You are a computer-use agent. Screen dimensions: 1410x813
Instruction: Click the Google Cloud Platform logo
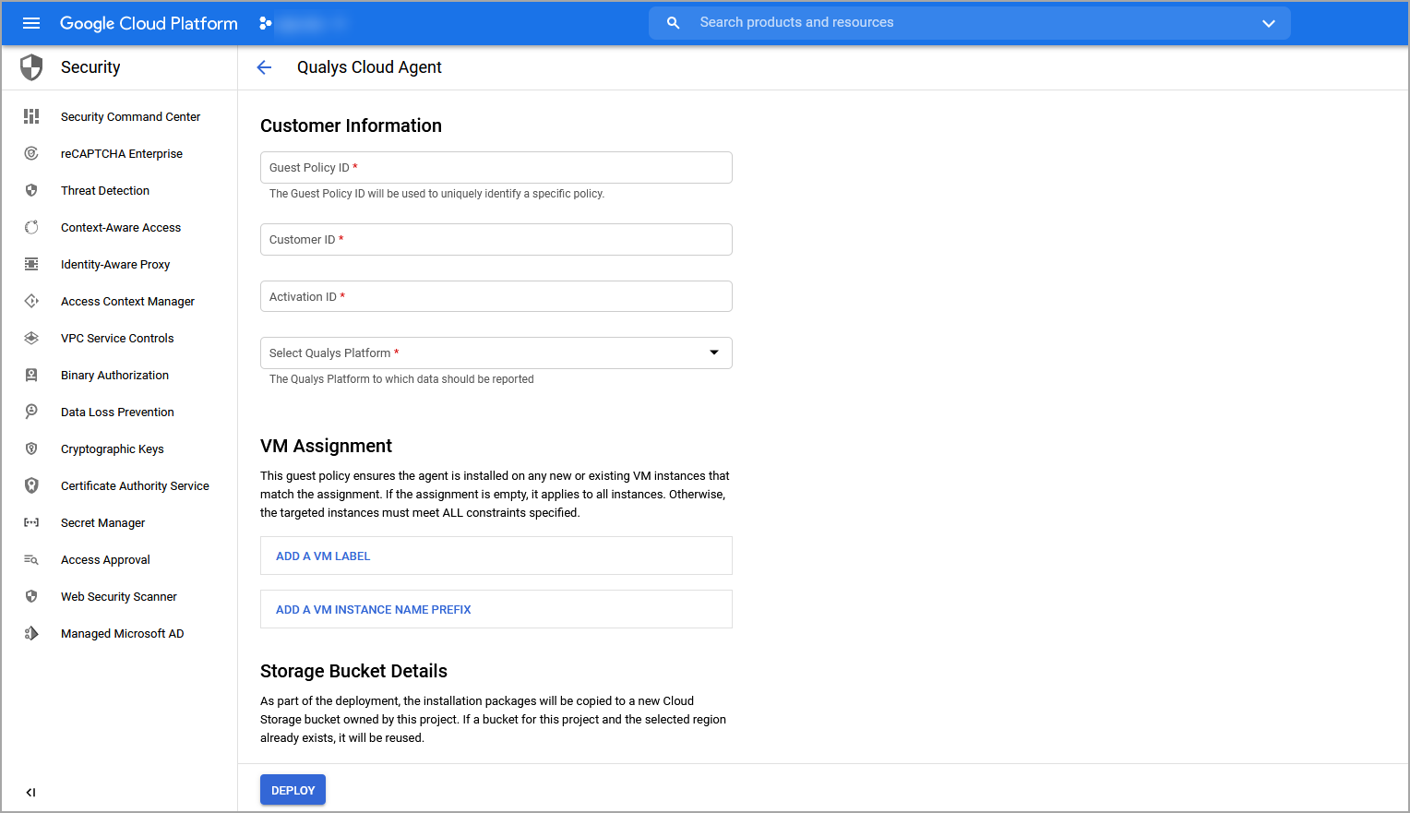(x=149, y=23)
